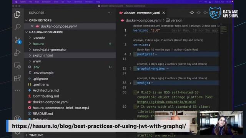Click line number 68 in the gutter
The width and height of the screenshot is (246, 138).
pyautogui.click(x=124, y=92)
